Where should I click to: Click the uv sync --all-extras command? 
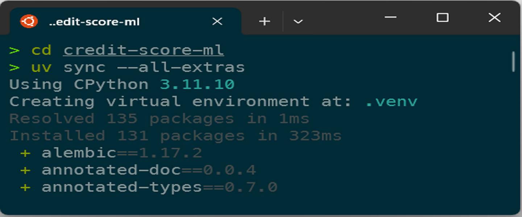[x=138, y=68]
